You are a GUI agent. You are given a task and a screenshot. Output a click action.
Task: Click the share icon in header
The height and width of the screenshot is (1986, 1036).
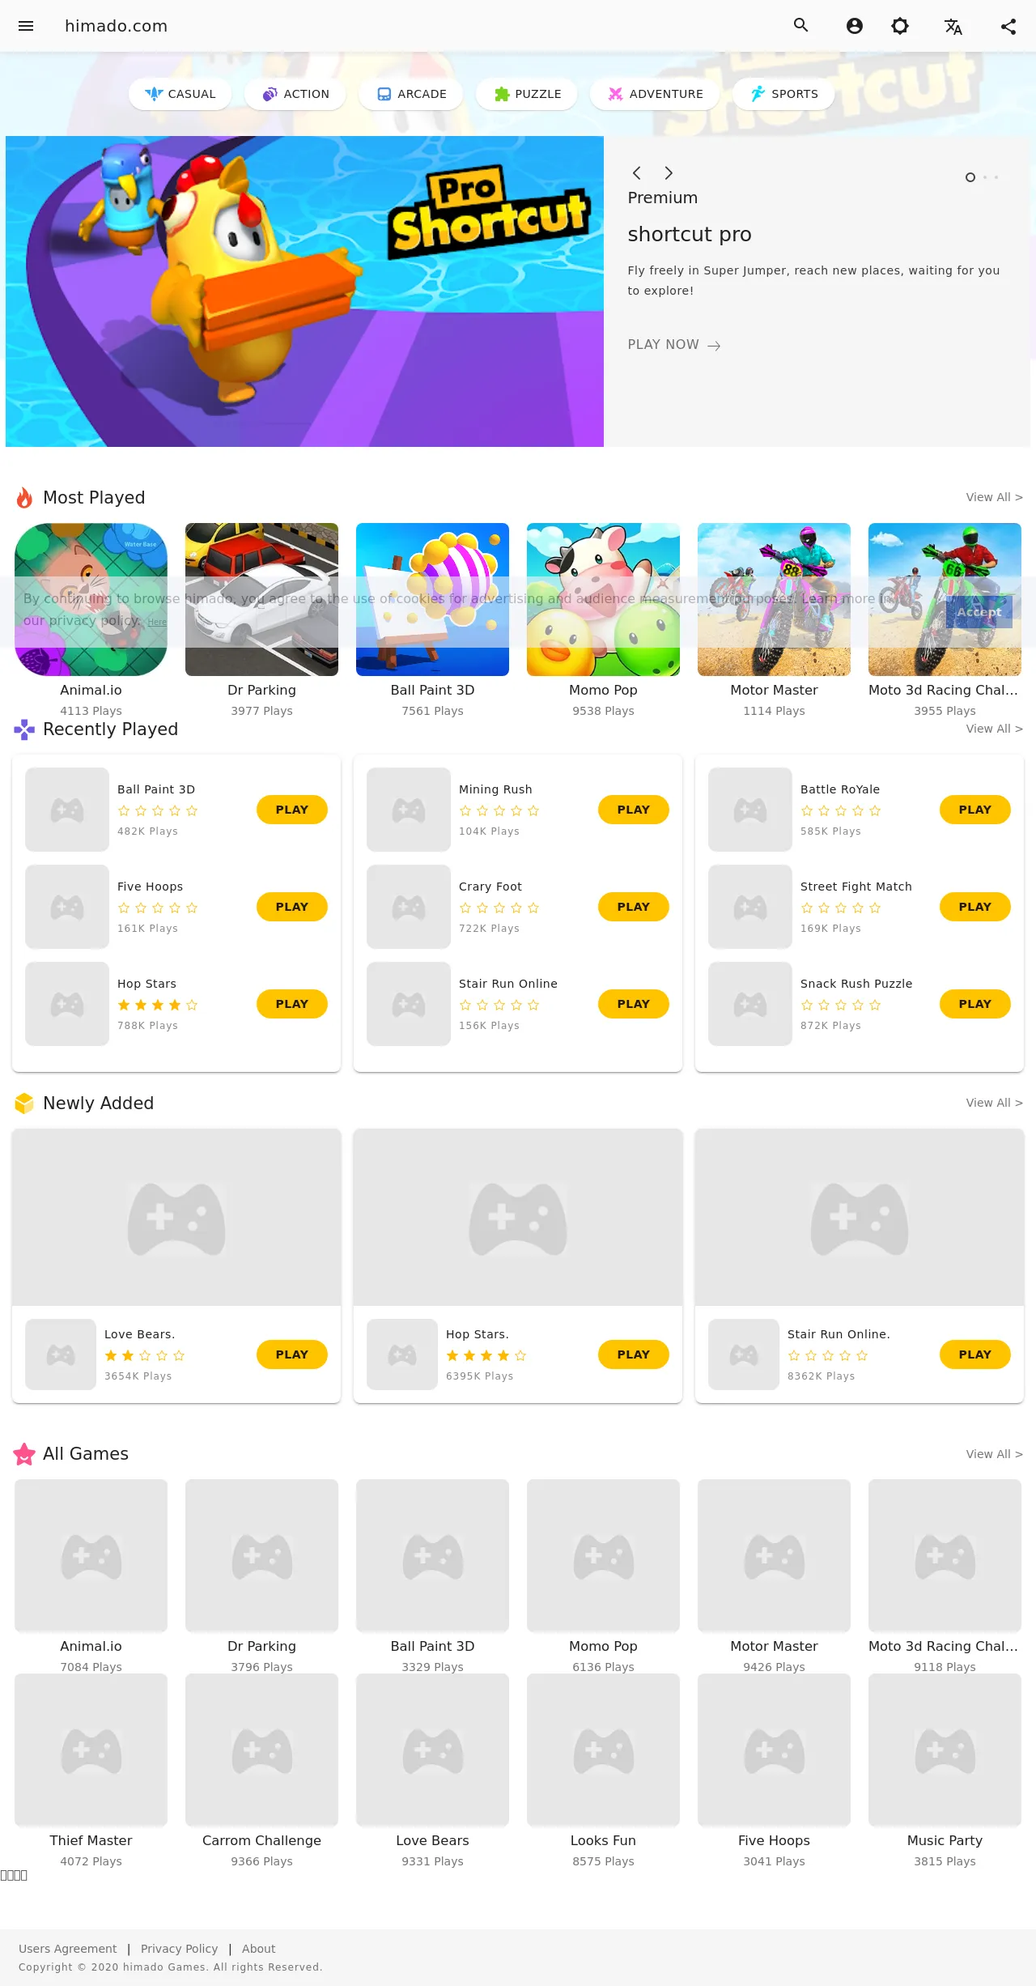1008,26
